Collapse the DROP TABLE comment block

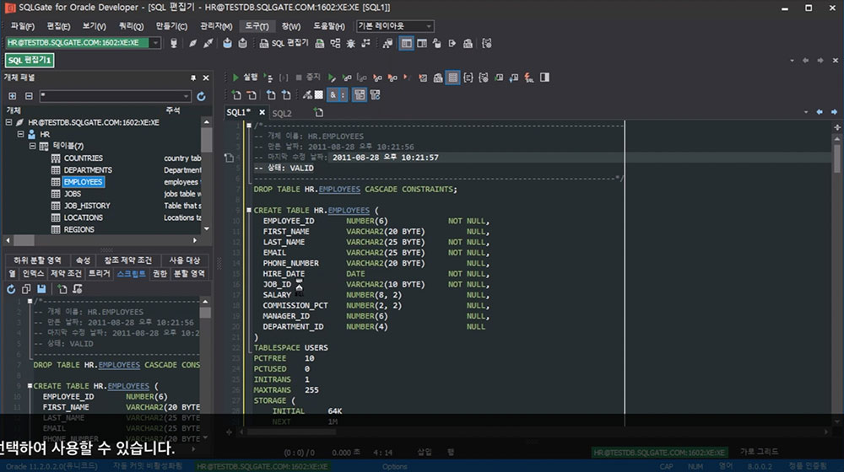coord(247,126)
